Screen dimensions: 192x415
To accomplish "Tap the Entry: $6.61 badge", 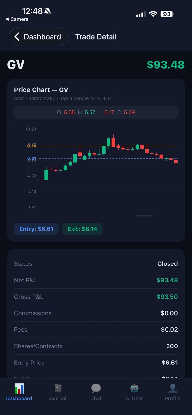I will tap(36, 229).
